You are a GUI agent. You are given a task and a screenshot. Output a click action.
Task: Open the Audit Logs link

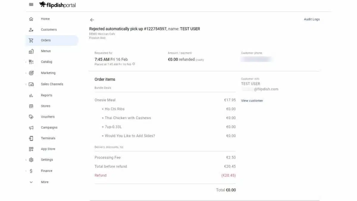tap(311, 19)
